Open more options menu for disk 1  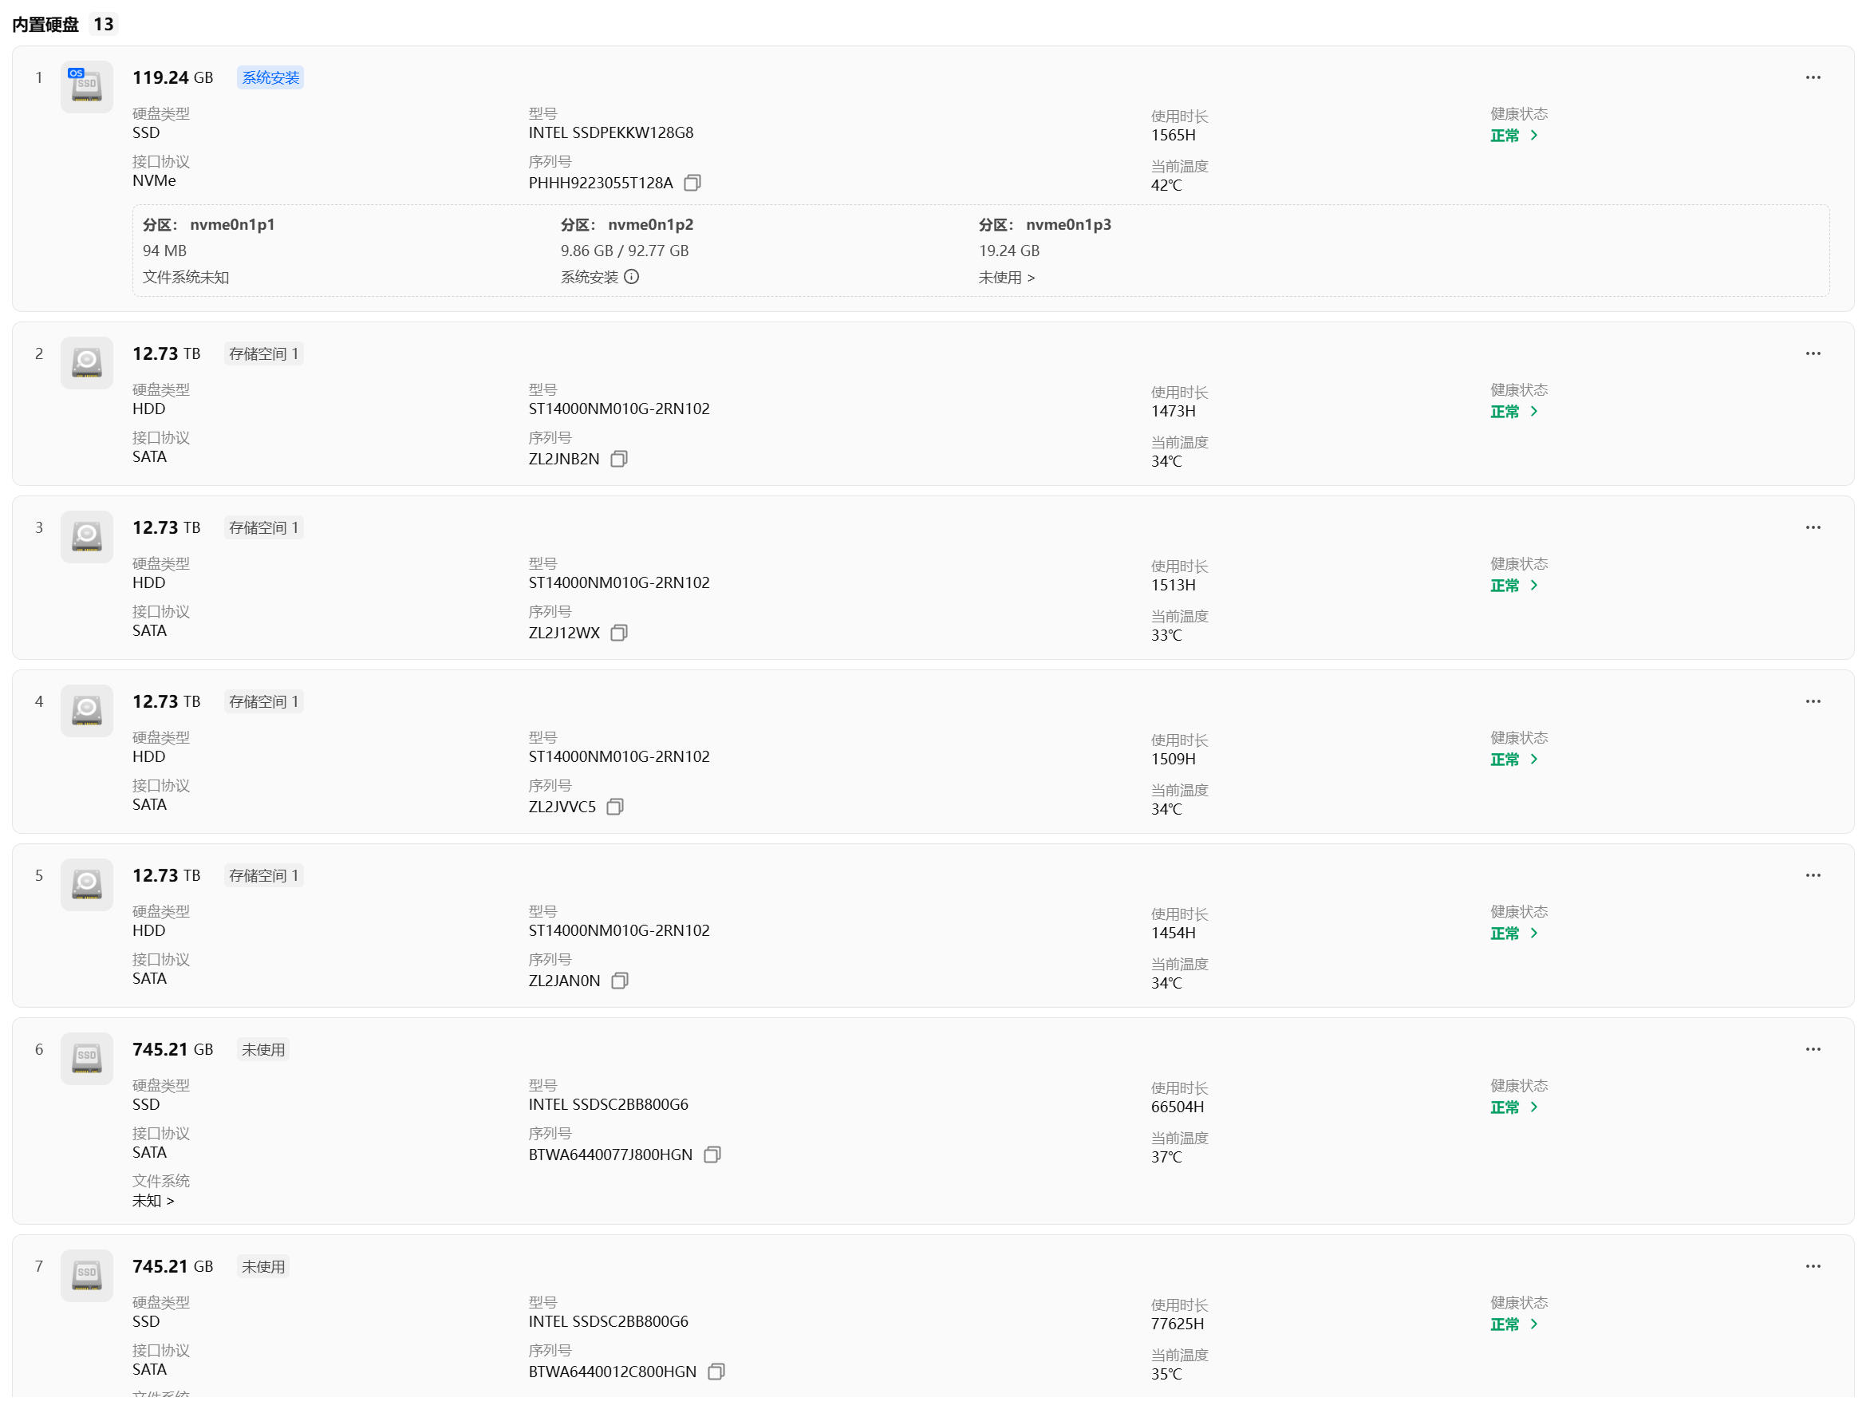point(1813,77)
